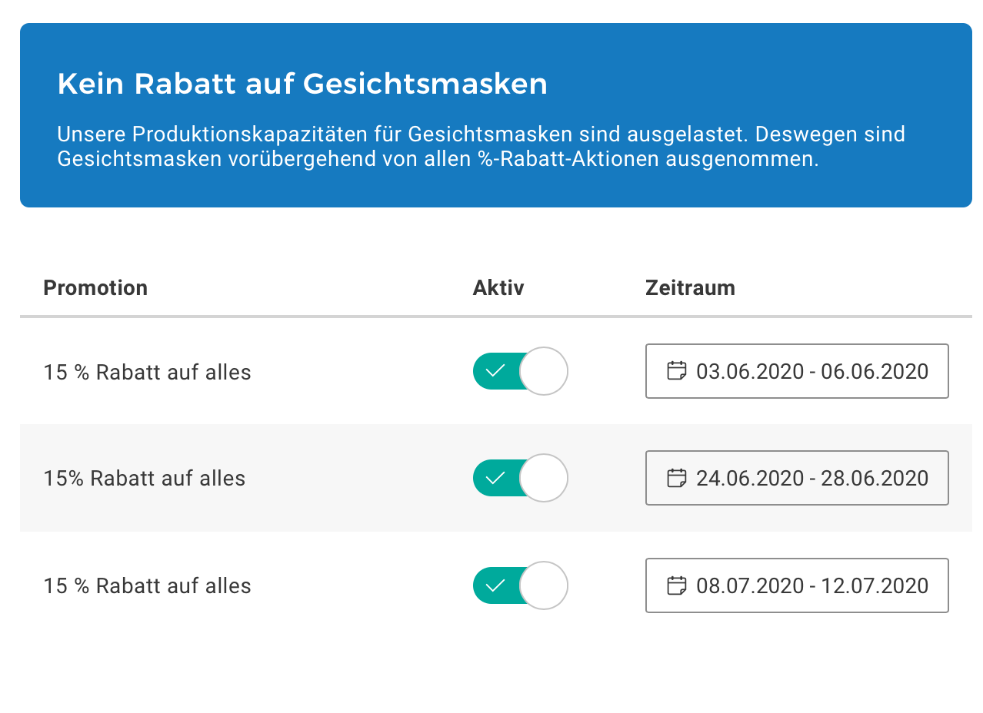The height and width of the screenshot is (713, 983).
Task: Click the Zeitraum column header
Action: 690,288
